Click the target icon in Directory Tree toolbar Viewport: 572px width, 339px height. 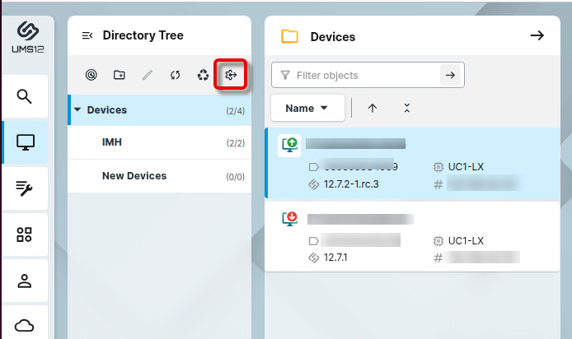pyautogui.click(x=91, y=76)
